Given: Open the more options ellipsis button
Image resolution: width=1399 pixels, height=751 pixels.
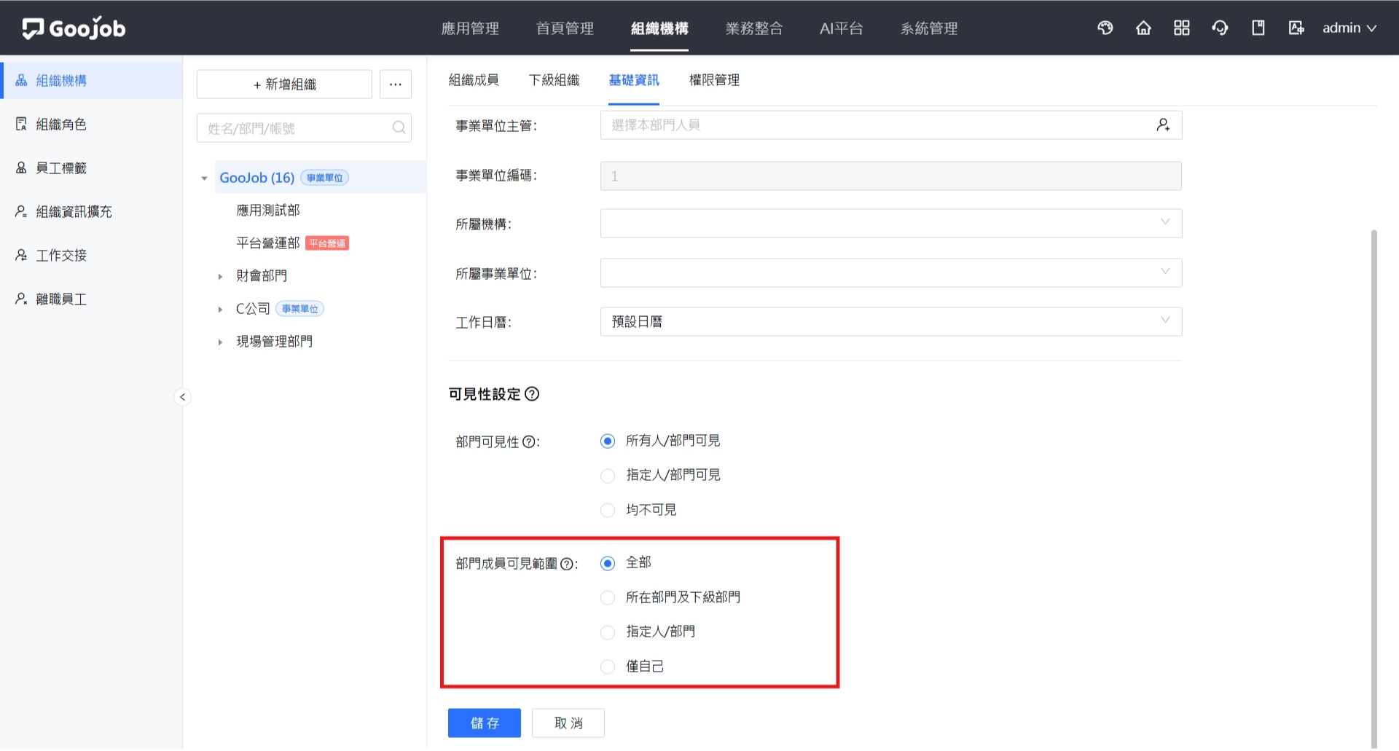Looking at the screenshot, I should point(396,84).
